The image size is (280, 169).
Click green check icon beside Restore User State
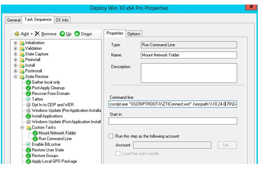coord(28,150)
